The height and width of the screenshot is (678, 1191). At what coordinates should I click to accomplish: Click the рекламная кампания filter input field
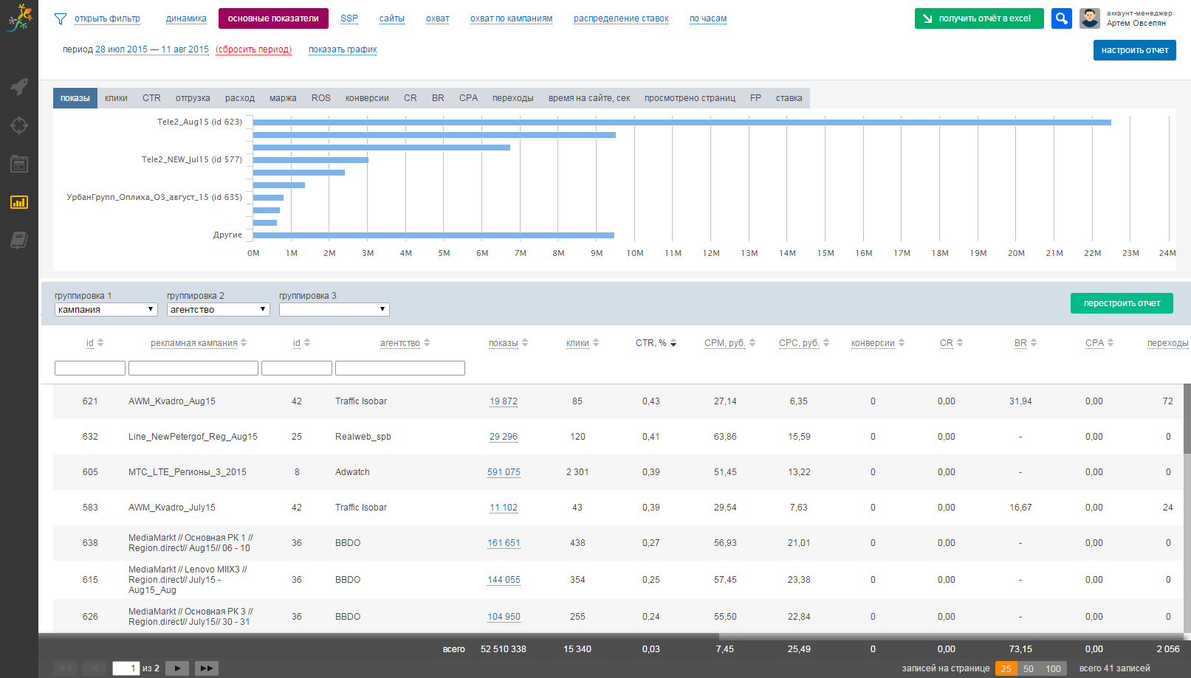coord(193,368)
